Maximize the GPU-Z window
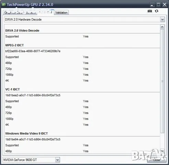 tap(158, 4)
